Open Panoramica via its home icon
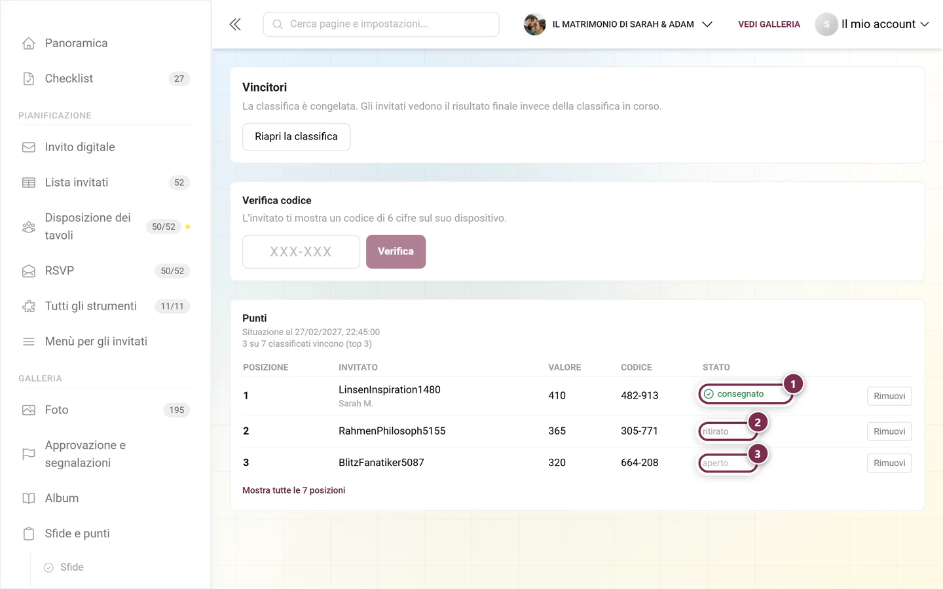The width and height of the screenshot is (943, 589). coord(29,43)
